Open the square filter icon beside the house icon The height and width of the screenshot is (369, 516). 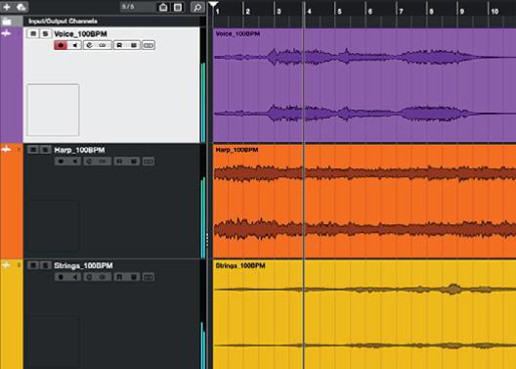pyautogui.click(x=178, y=7)
